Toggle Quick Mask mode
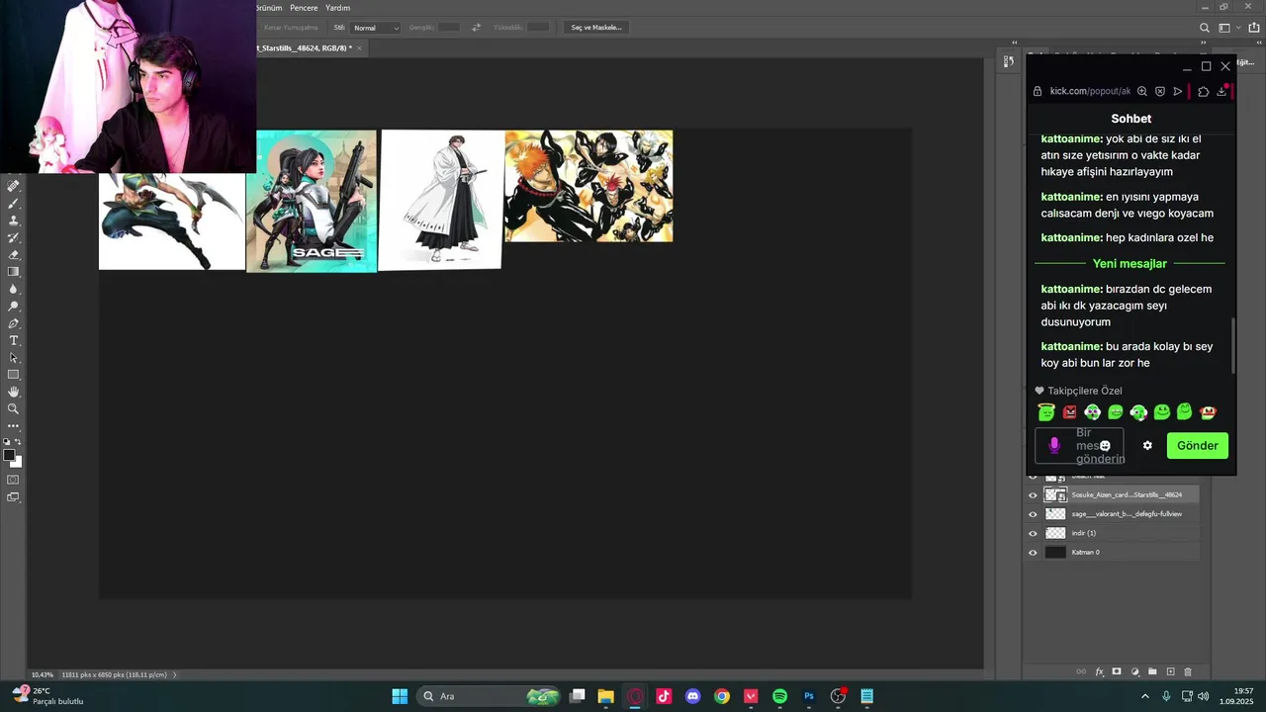 coord(14,480)
